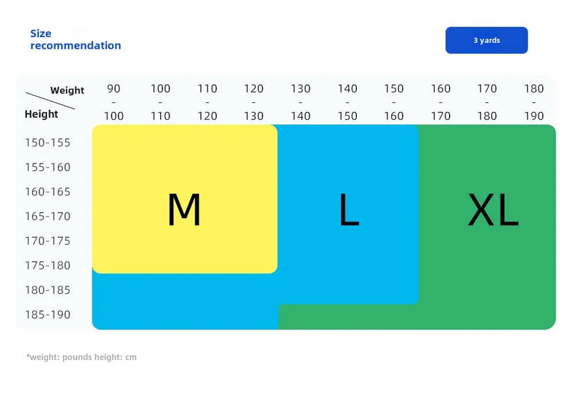Click the 180-185 height row label
Viewport: 572px width, 408px height.
coord(47,290)
